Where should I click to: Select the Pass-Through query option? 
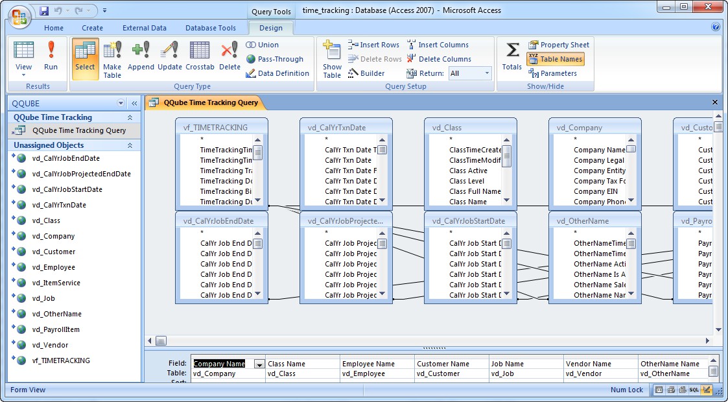[x=274, y=59]
